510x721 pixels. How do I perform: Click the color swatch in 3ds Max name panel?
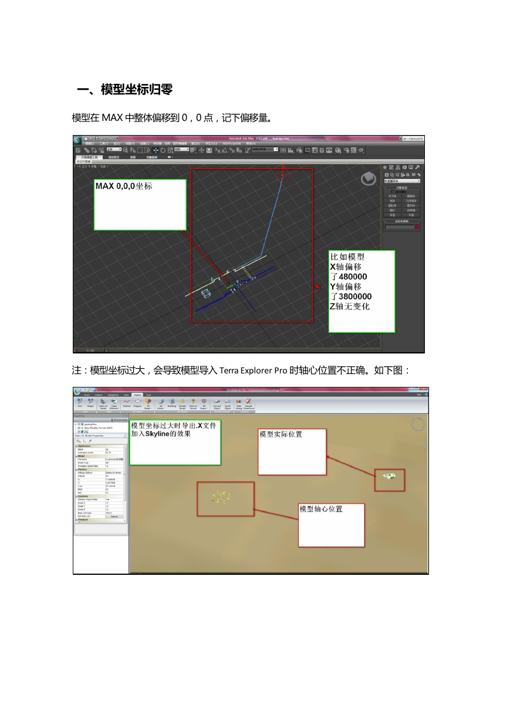(417, 227)
